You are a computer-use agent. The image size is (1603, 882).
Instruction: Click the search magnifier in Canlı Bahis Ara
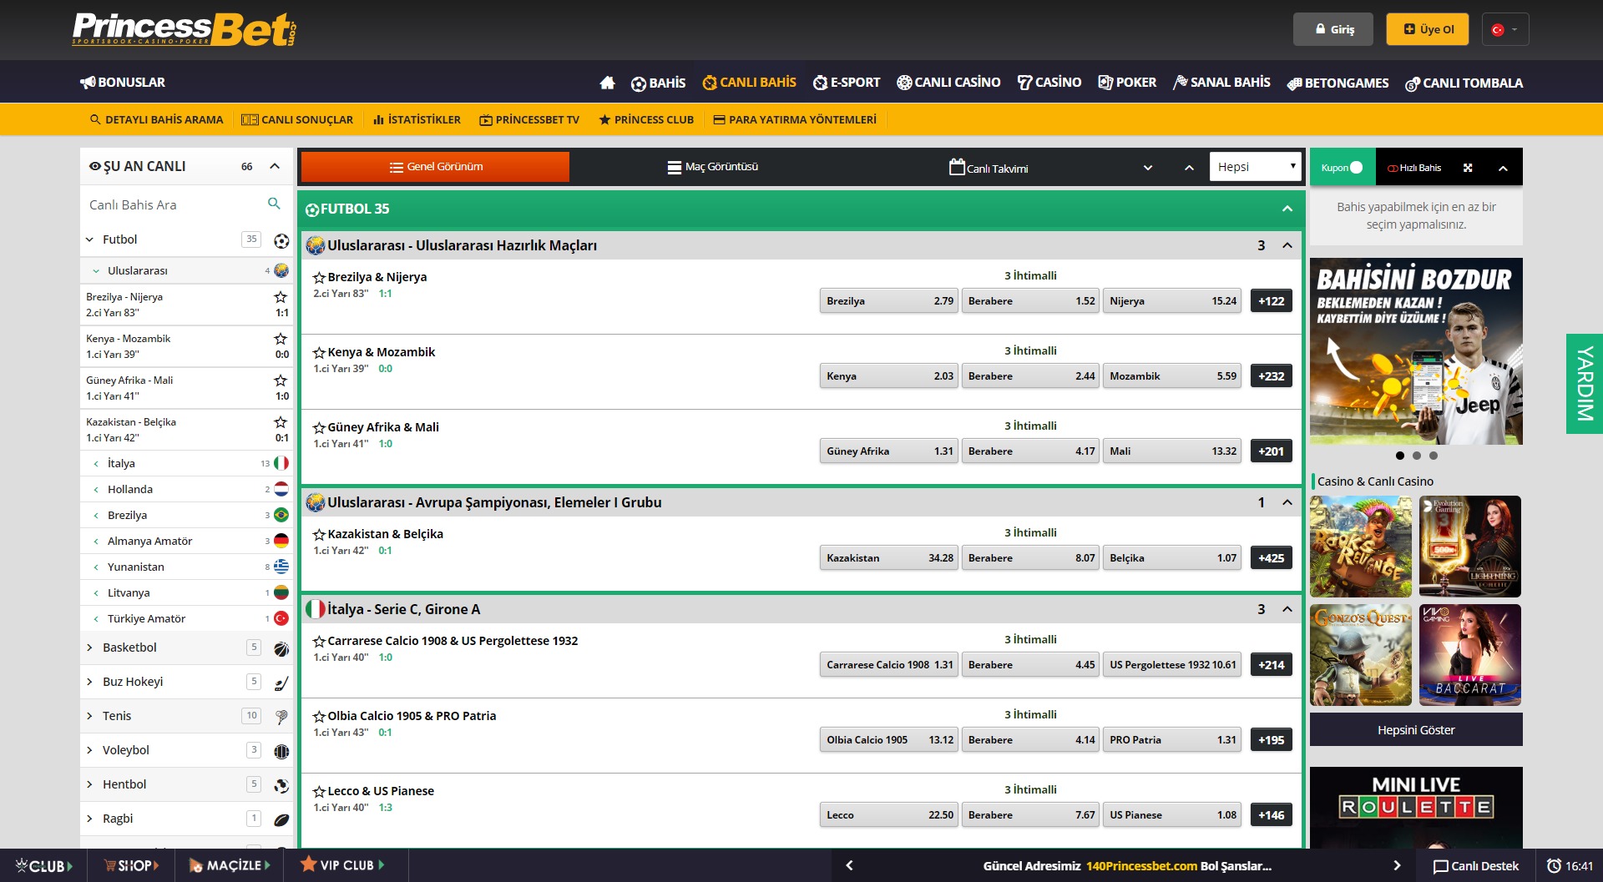274,204
